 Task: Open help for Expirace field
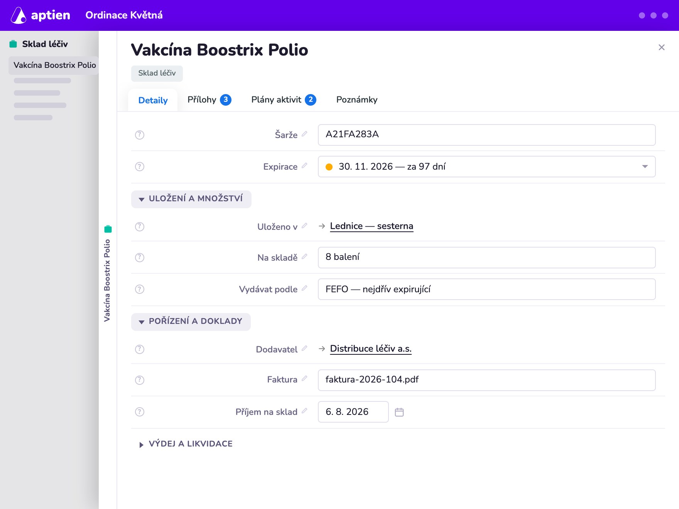[x=140, y=167]
